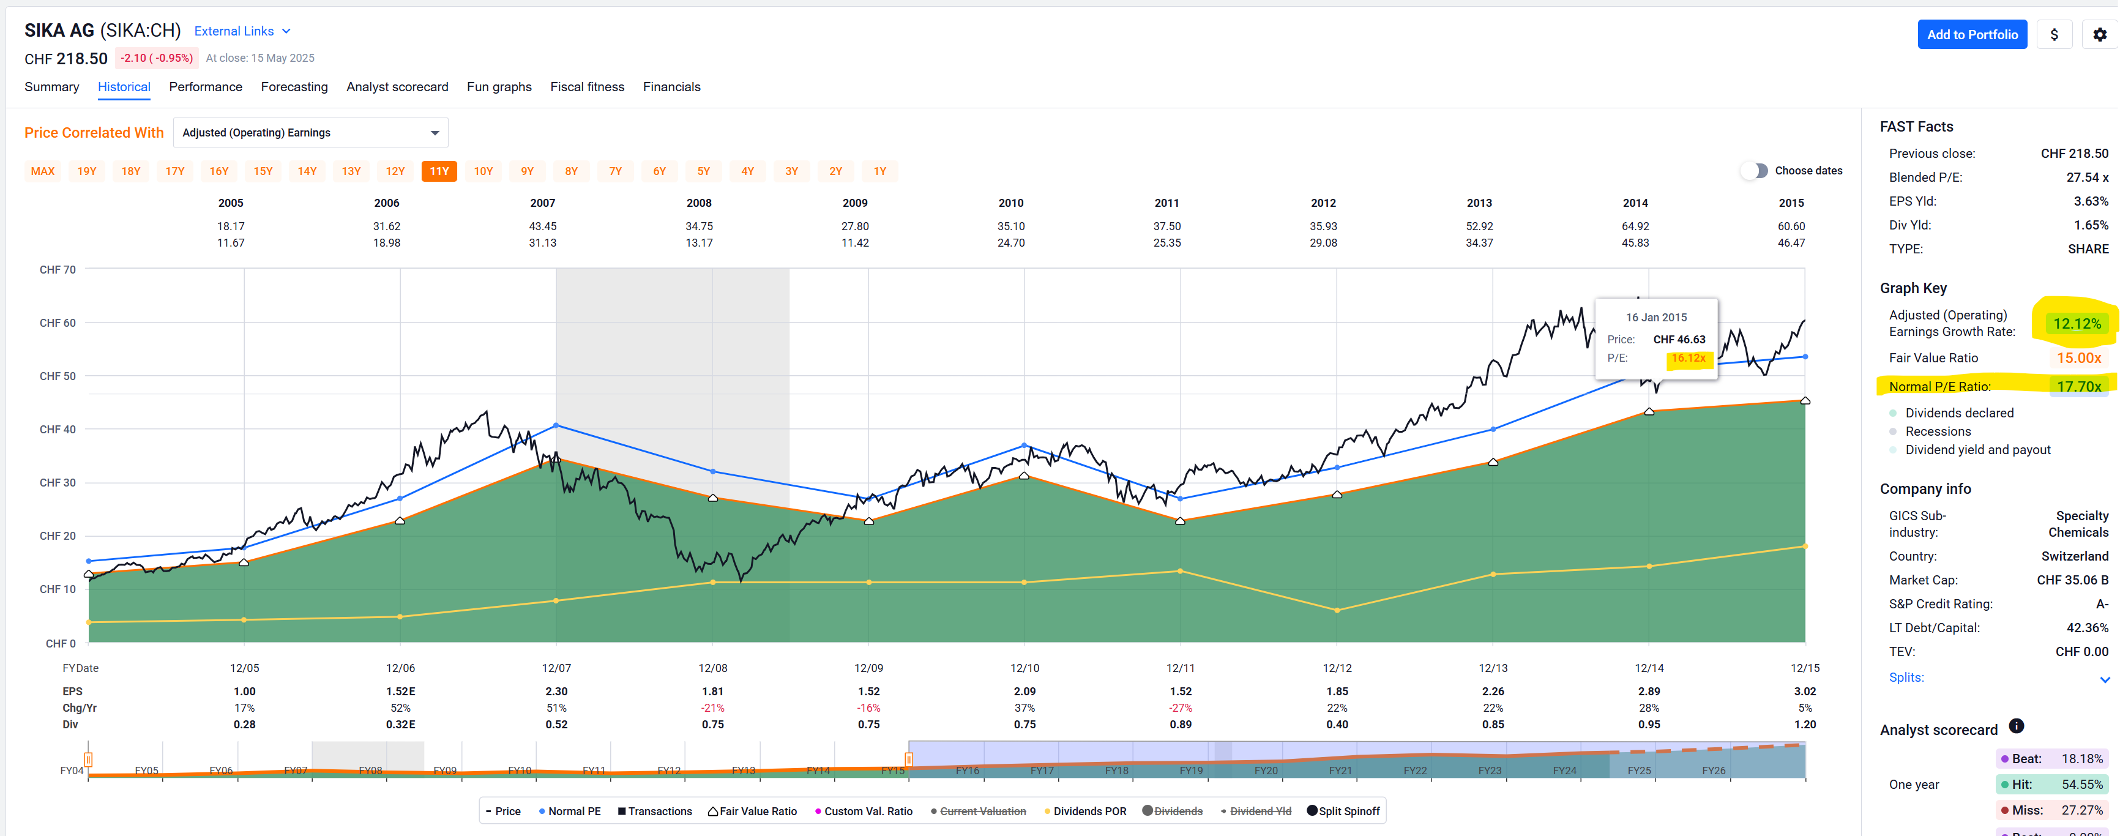The width and height of the screenshot is (2120, 836).
Task: Toggle Split Spinoff legend item
Action: coord(1343,812)
